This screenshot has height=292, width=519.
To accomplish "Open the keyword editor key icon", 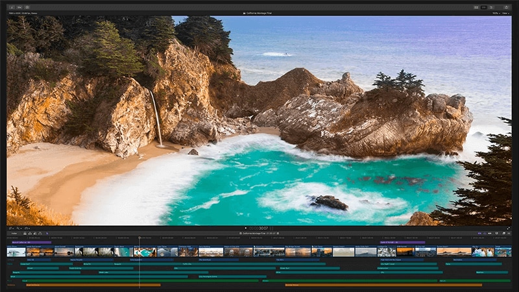I will point(19,7).
